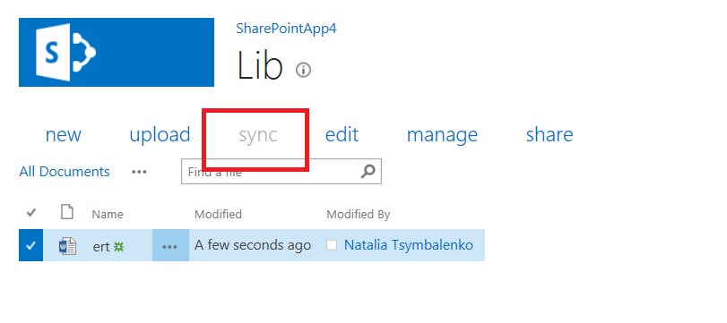Uncheck the ert row selection checkbox

tap(30, 245)
